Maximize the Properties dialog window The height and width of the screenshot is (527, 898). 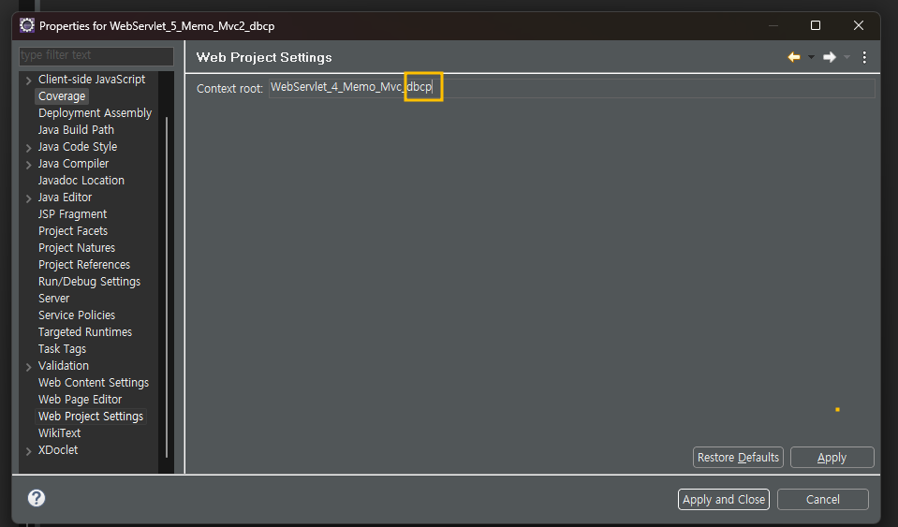[816, 26]
